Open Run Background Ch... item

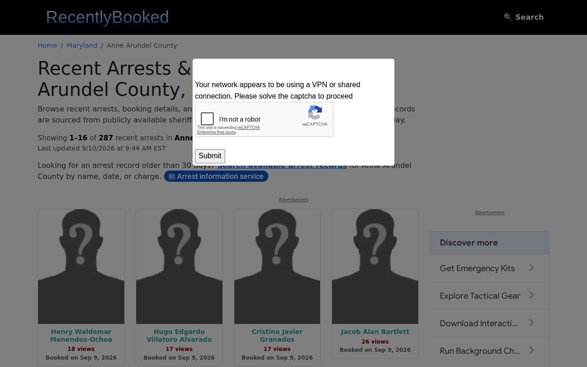click(489, 351)
